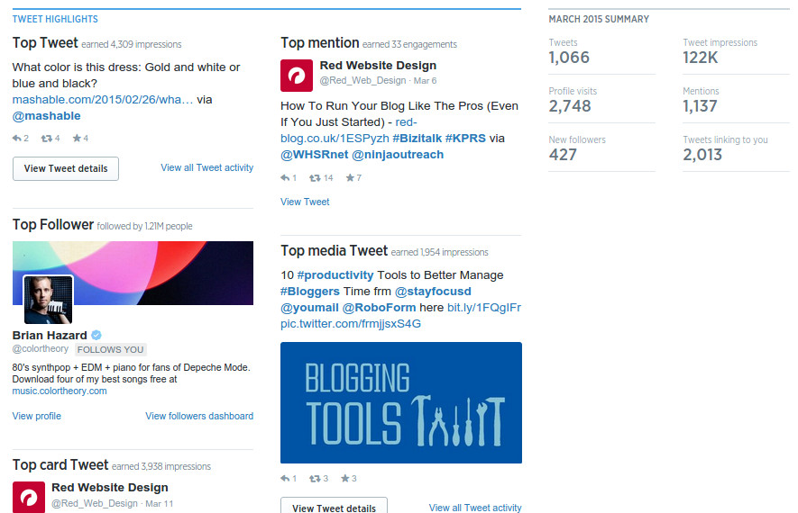This screenshot has height=513, width=798.
Task: Open View followers dashboard link
Action: 199,416
